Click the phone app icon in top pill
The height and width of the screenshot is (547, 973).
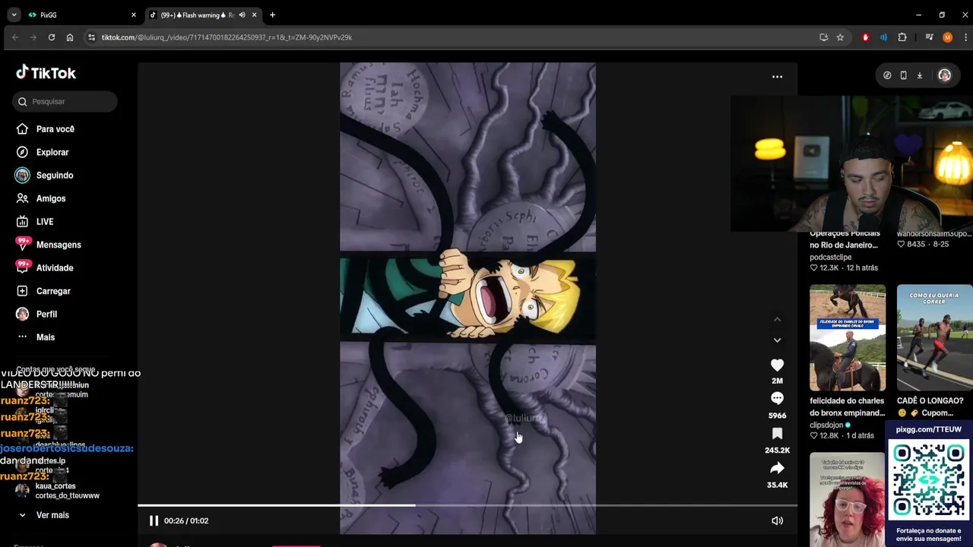coord(903,76)
